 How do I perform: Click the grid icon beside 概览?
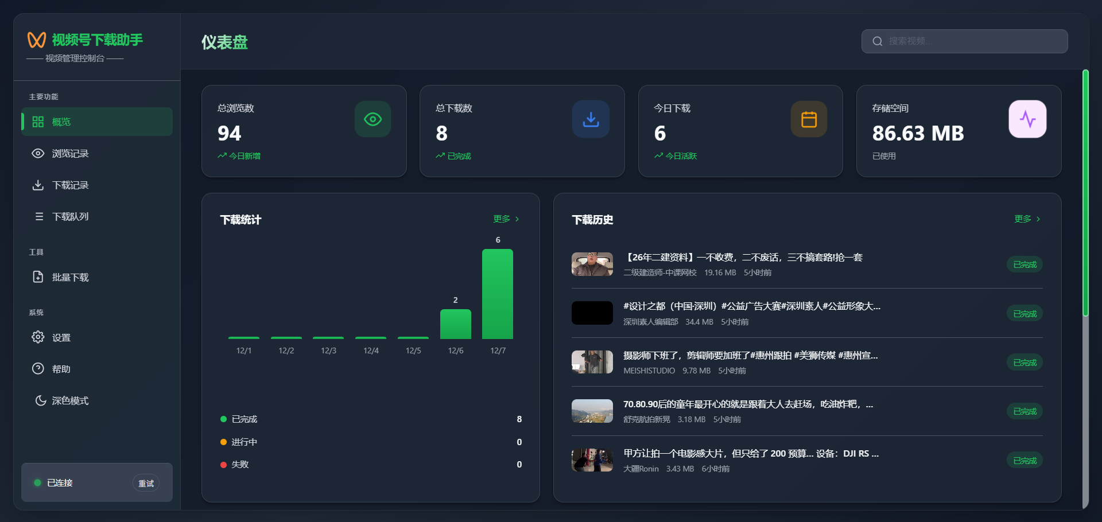pyautogui.click(x=38, y=122)
